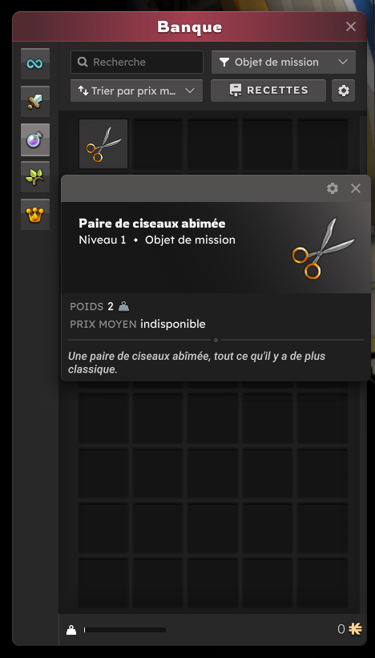Click the chevron of the filter dropdown
The height and width of the screenshot is (658, 375).
343,62
